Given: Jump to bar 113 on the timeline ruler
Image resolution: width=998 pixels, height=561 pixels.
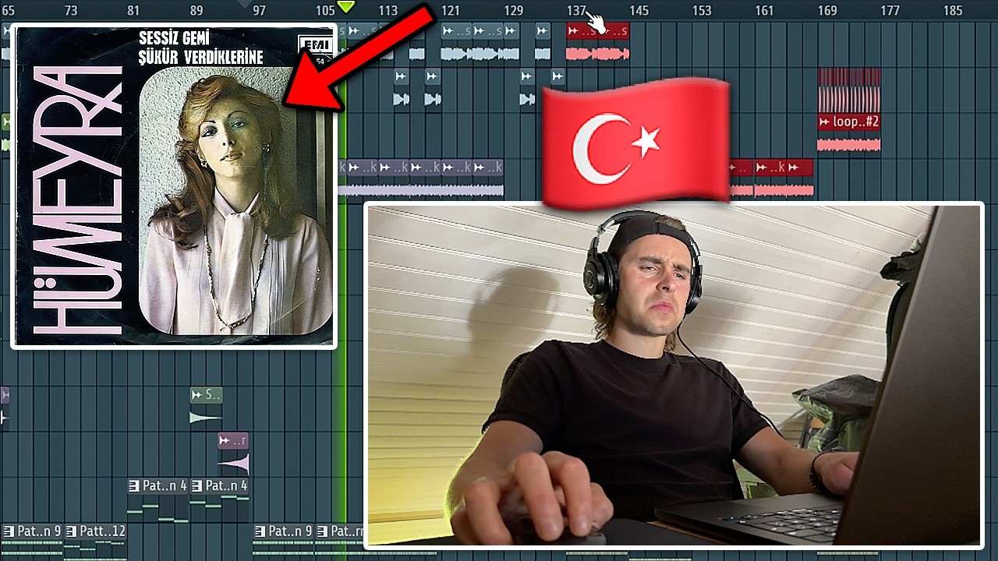Looking at the screenshot, I should 388,10.
